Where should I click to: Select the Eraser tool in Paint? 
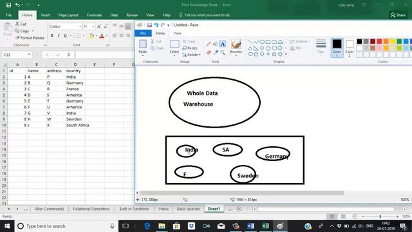tap(209, 53)
